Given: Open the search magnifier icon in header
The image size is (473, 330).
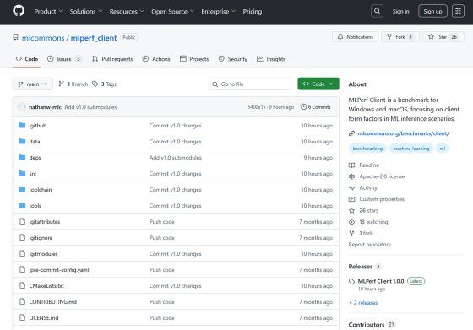Looking at the screenshot, I should coord(377,12).
